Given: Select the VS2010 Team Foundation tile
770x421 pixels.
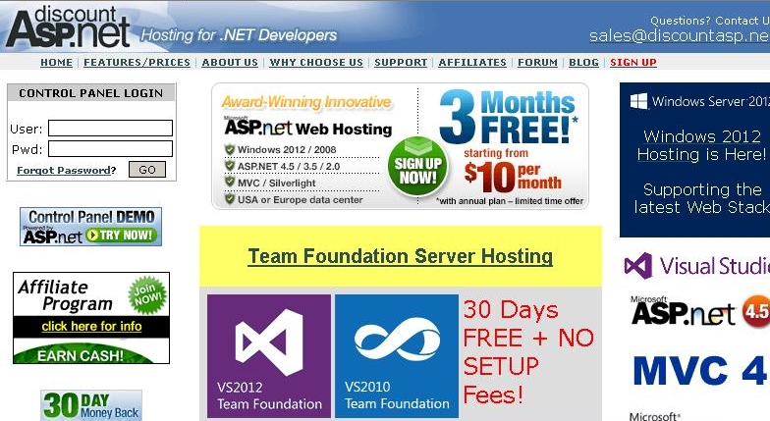Looking at the screenshot, I should [397, 356].
